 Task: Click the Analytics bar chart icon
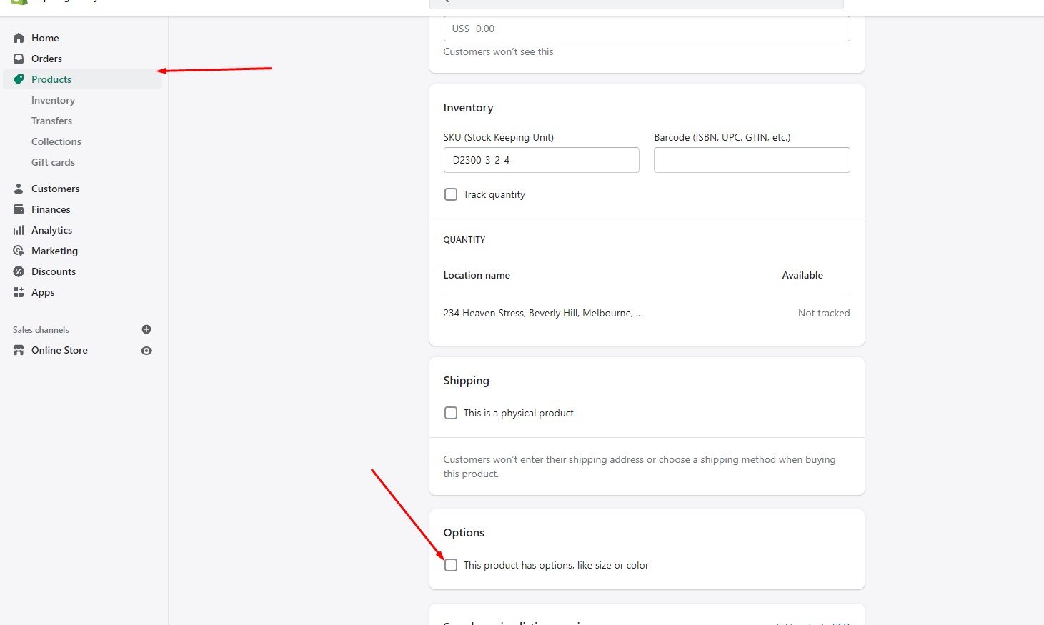[19, 230]
